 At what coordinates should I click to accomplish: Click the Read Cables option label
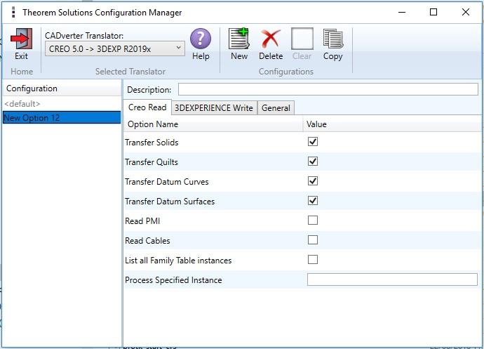coord(147,241)
